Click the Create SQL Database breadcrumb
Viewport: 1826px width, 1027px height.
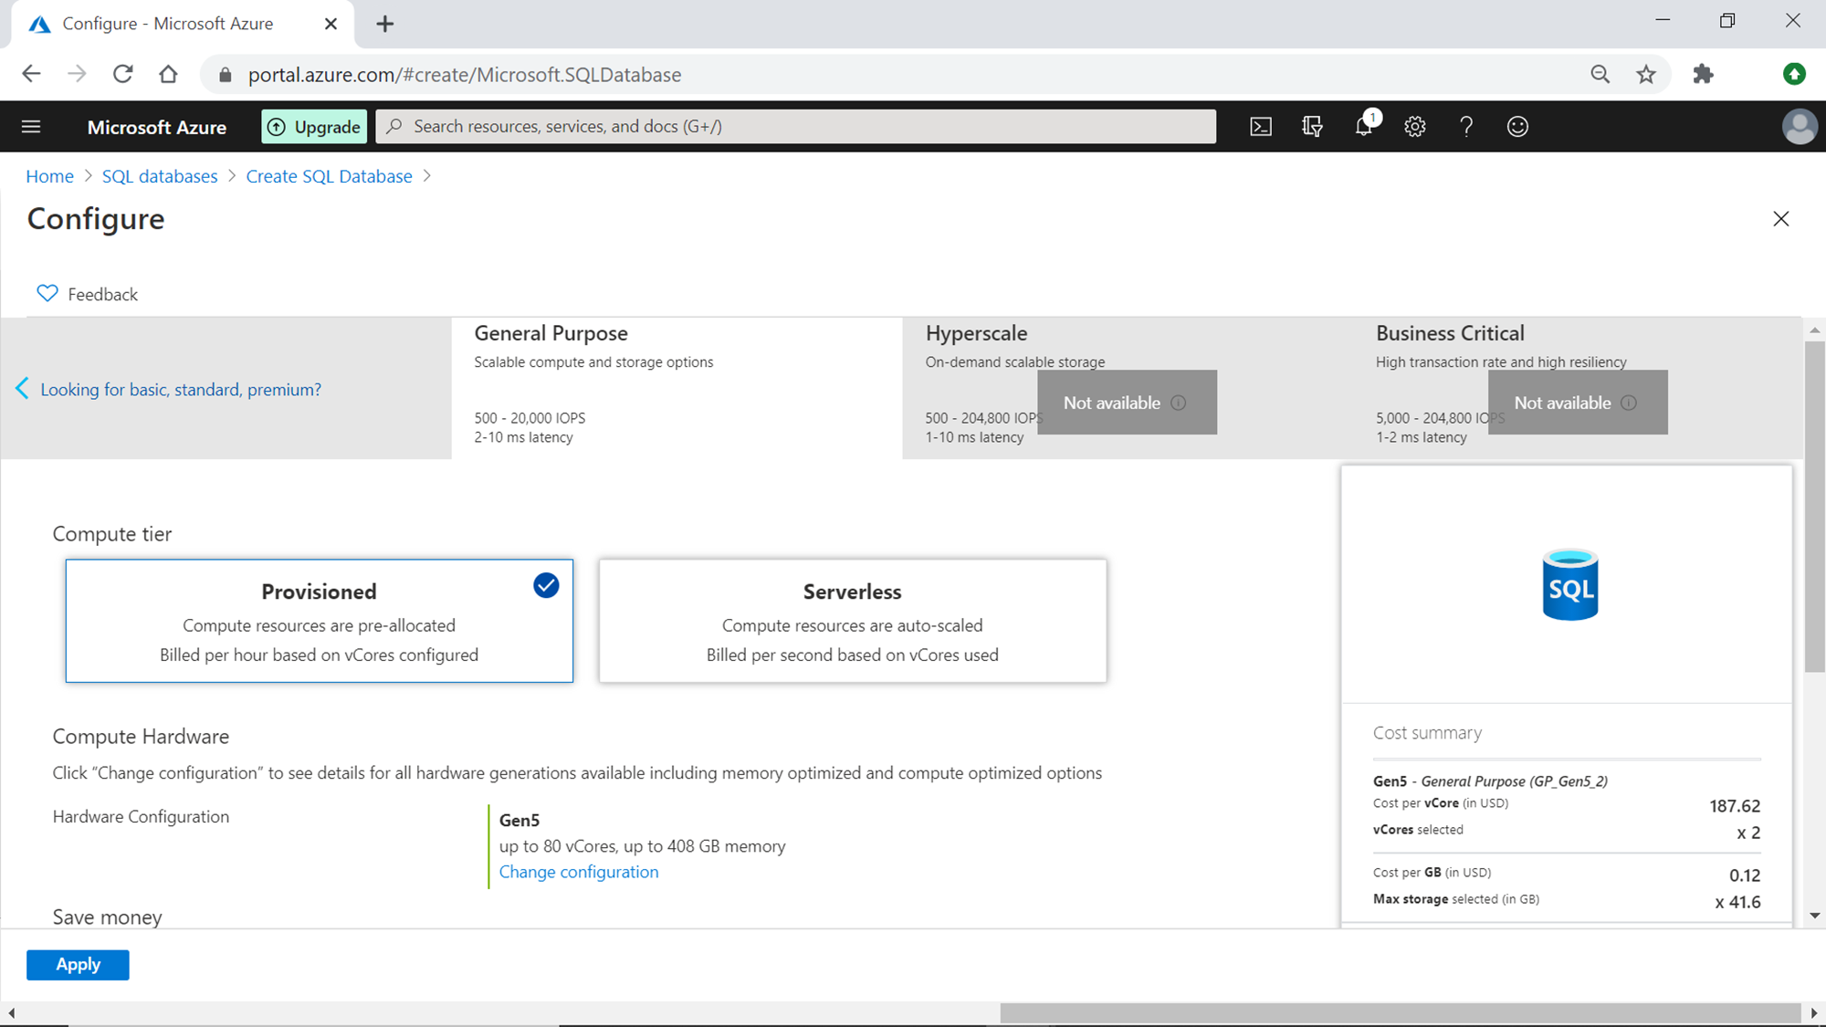tap(329, 176)
